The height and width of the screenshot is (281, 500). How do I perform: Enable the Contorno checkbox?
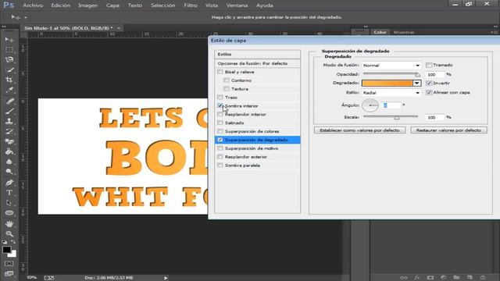click(x=227, y=80)
